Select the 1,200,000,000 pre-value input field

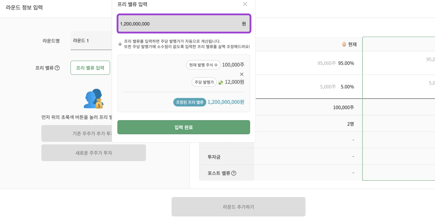(x=183, y=23)
